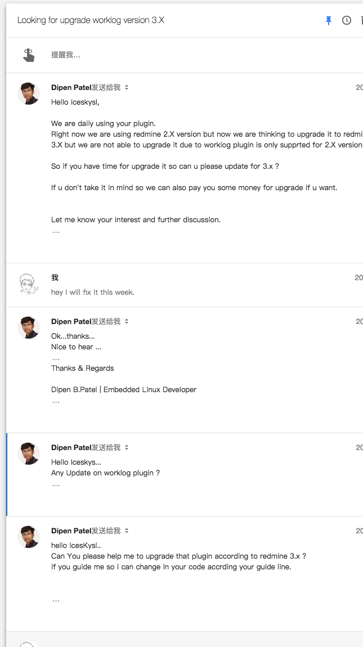Click the thread subject 'Looking for upgrade worklog version 3.X'

point(91,20)
